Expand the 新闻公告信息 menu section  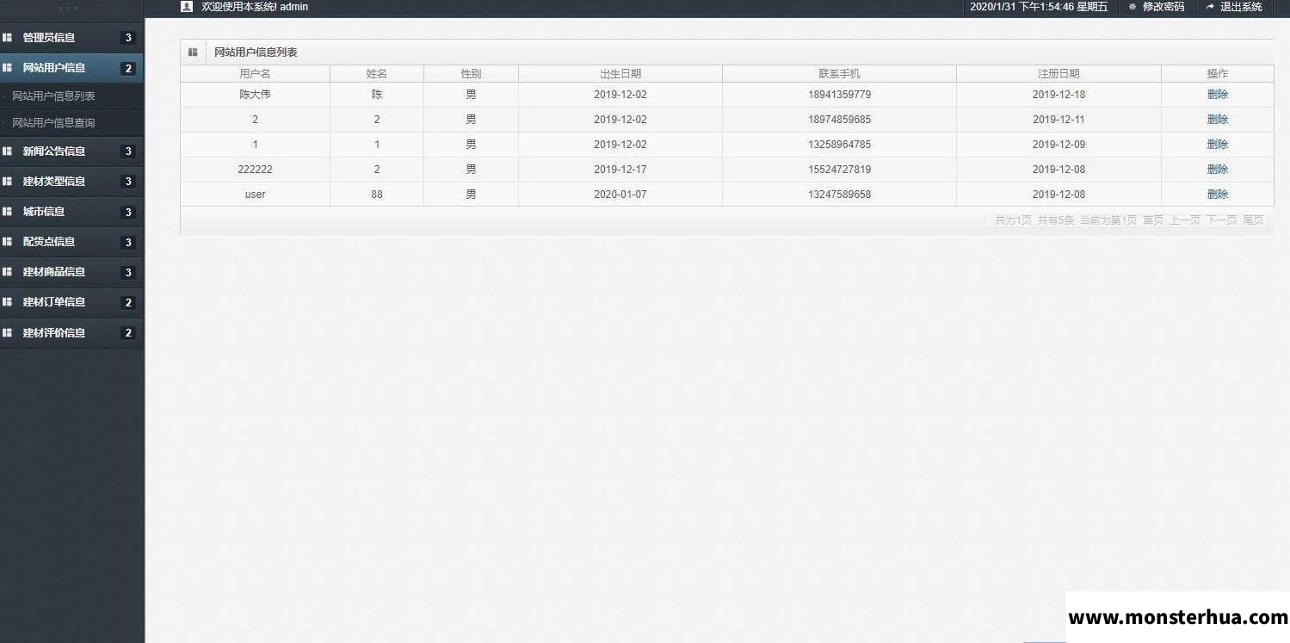click(x=71, y=151)
